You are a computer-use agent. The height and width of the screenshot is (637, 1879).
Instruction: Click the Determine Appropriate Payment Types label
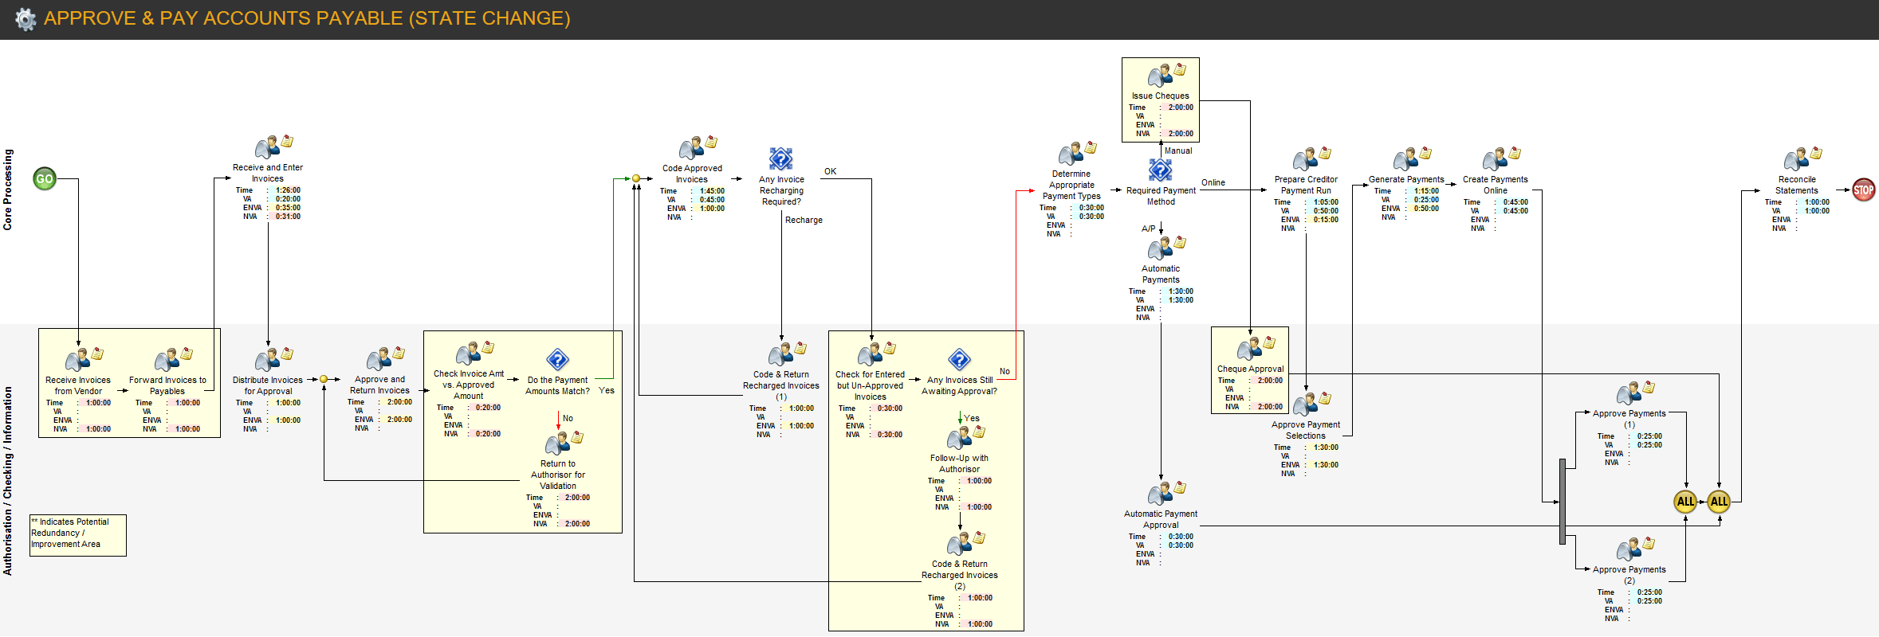click(1071, 185)
